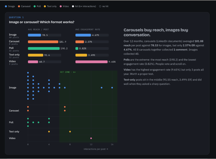Click the blue Image dot at 16 interactions

pos(112,88)
